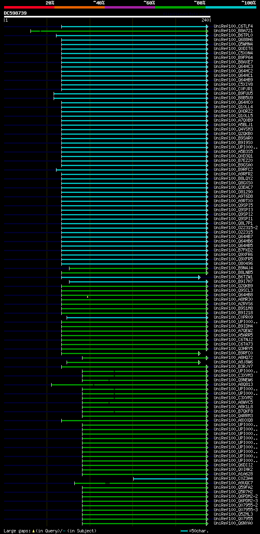Select the UniRef100_C0PR09 label

pyautogui.click(x=233, y=317)
